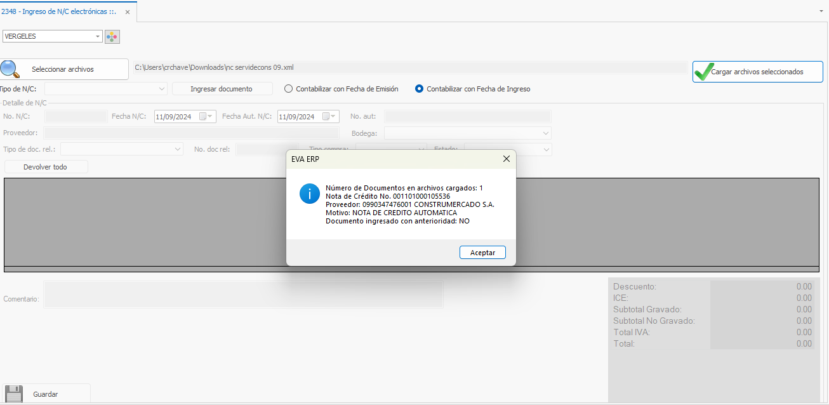
Task: Expand the VERGELES branch dropdown
Action: coord(98,37)
